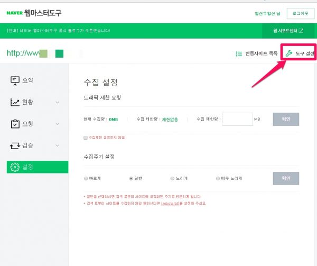Click the 검증 loop arrows icon
The width and height of the screenshot is (317, 266).
[x=15, y=145]
